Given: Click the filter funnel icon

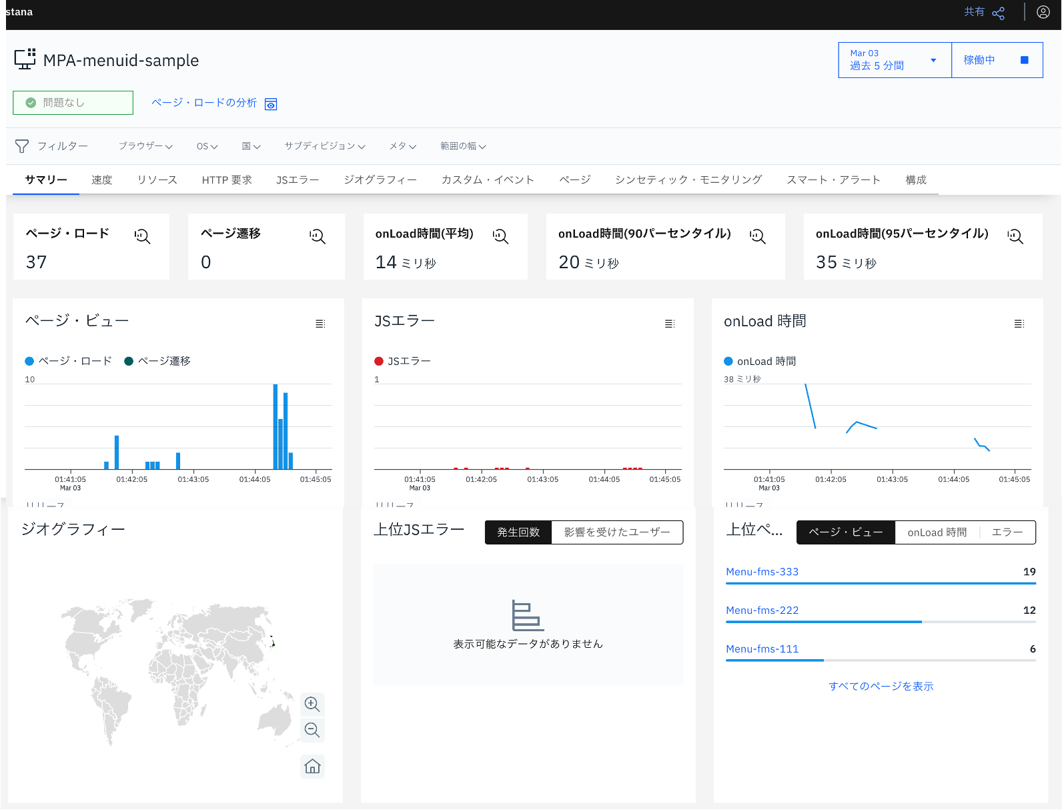Looking at the screenshot, I should pos(22,146).
